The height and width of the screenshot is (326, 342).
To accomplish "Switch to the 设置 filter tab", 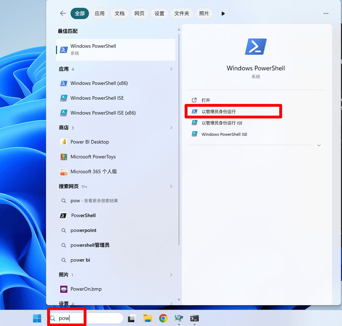I will [x=159, y=13].
